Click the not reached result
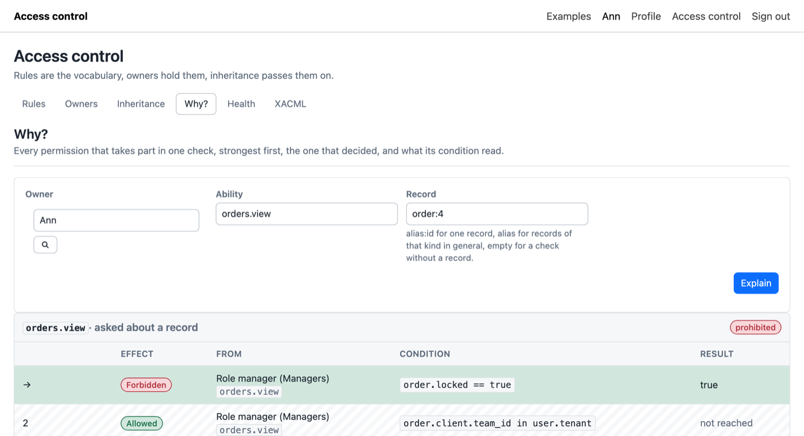This screenshot has width=804, height=436. coord(726,423)
